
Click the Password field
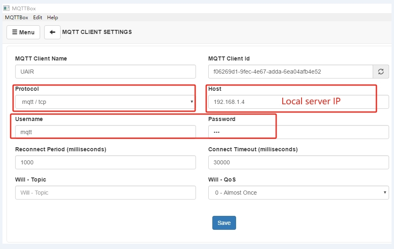pyautogui.click(x=298, y=132)
